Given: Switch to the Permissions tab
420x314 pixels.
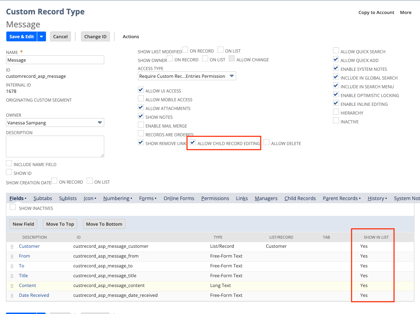Looking at the screenshot, I should click(215, 198).
